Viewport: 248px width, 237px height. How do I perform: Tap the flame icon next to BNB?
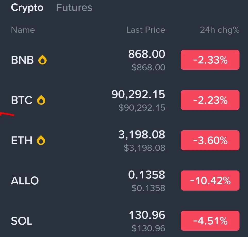pyautogui.click(x=42, y=60)
